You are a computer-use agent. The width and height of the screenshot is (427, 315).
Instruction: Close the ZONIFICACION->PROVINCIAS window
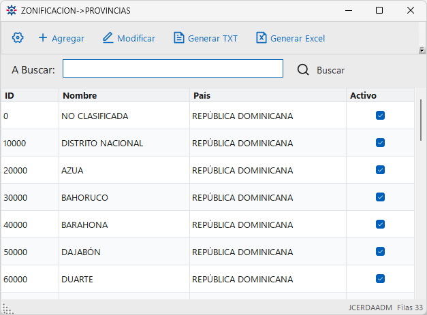coord(411,10)
